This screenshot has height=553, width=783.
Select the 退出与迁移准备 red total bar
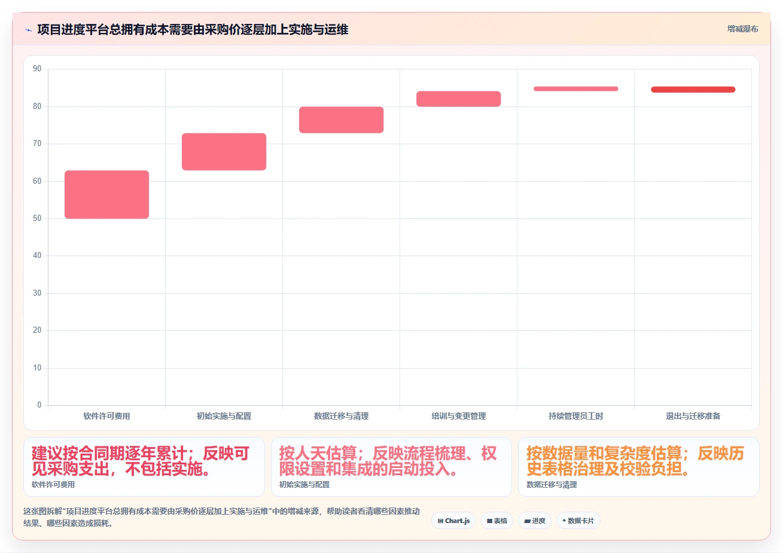click(693, 90)
